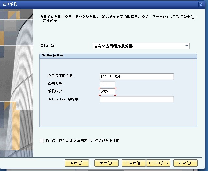Click the 帮助(H) button
Viewport: 208px width, 171px height.
point(77,163)
